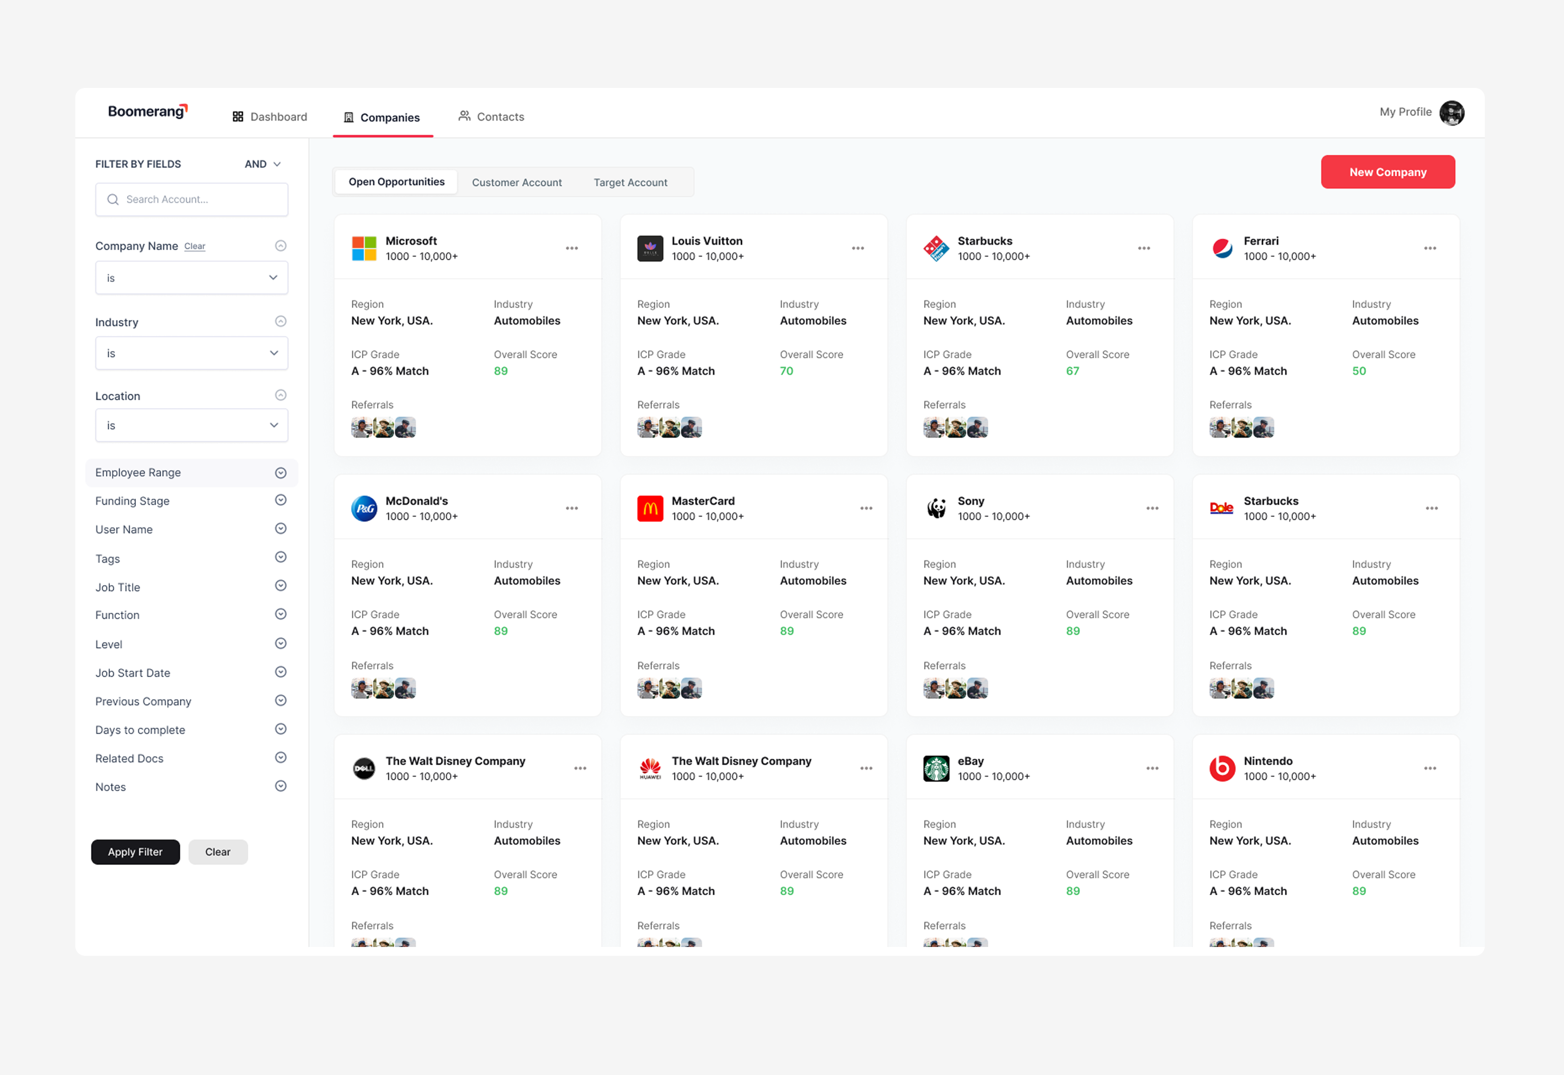Open the AND operator dropdown
1564x1075 pixels.
click(262, 164)
